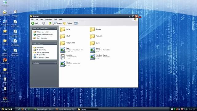The width and height of the screenshot is (197, 111).
Task: Go up one folder level
Action: click(x=50, y=23)
